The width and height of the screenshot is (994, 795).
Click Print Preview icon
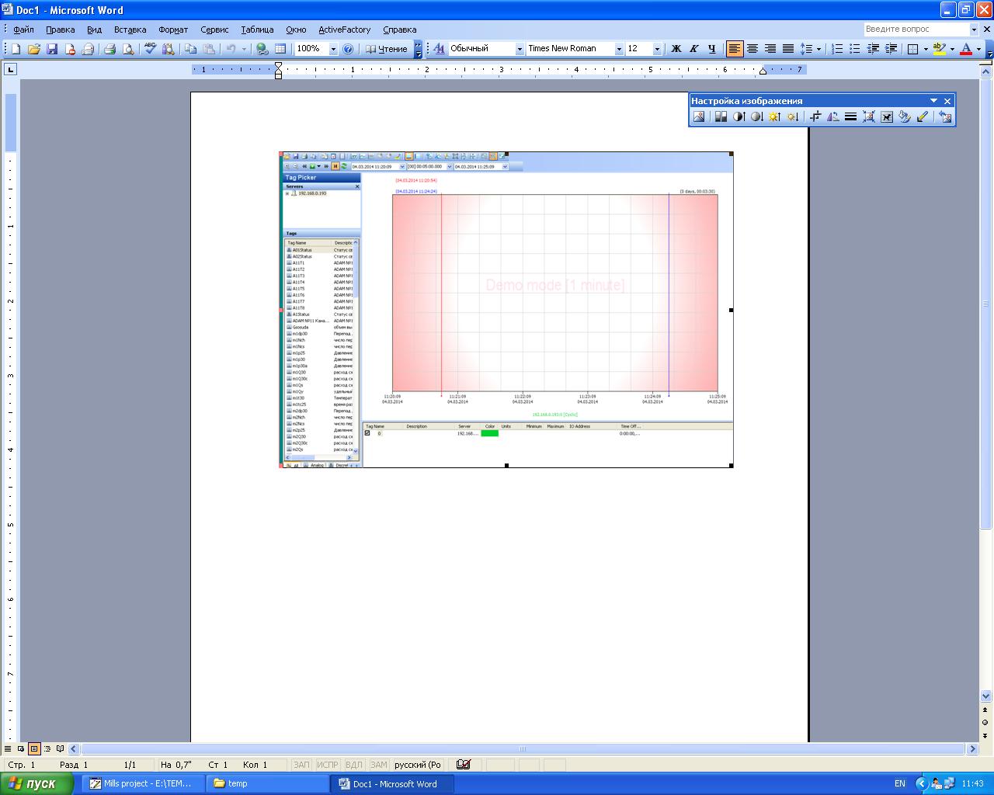[x=128, y=49]
